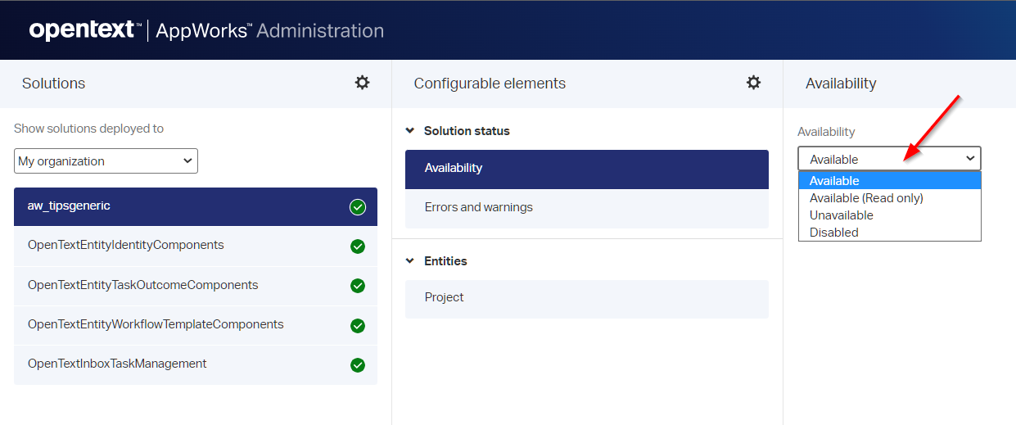Screen dimensions: 1016x425
Task: Choose Unavailable option in list
Action: pyautogui.click(x=890, y=215)
